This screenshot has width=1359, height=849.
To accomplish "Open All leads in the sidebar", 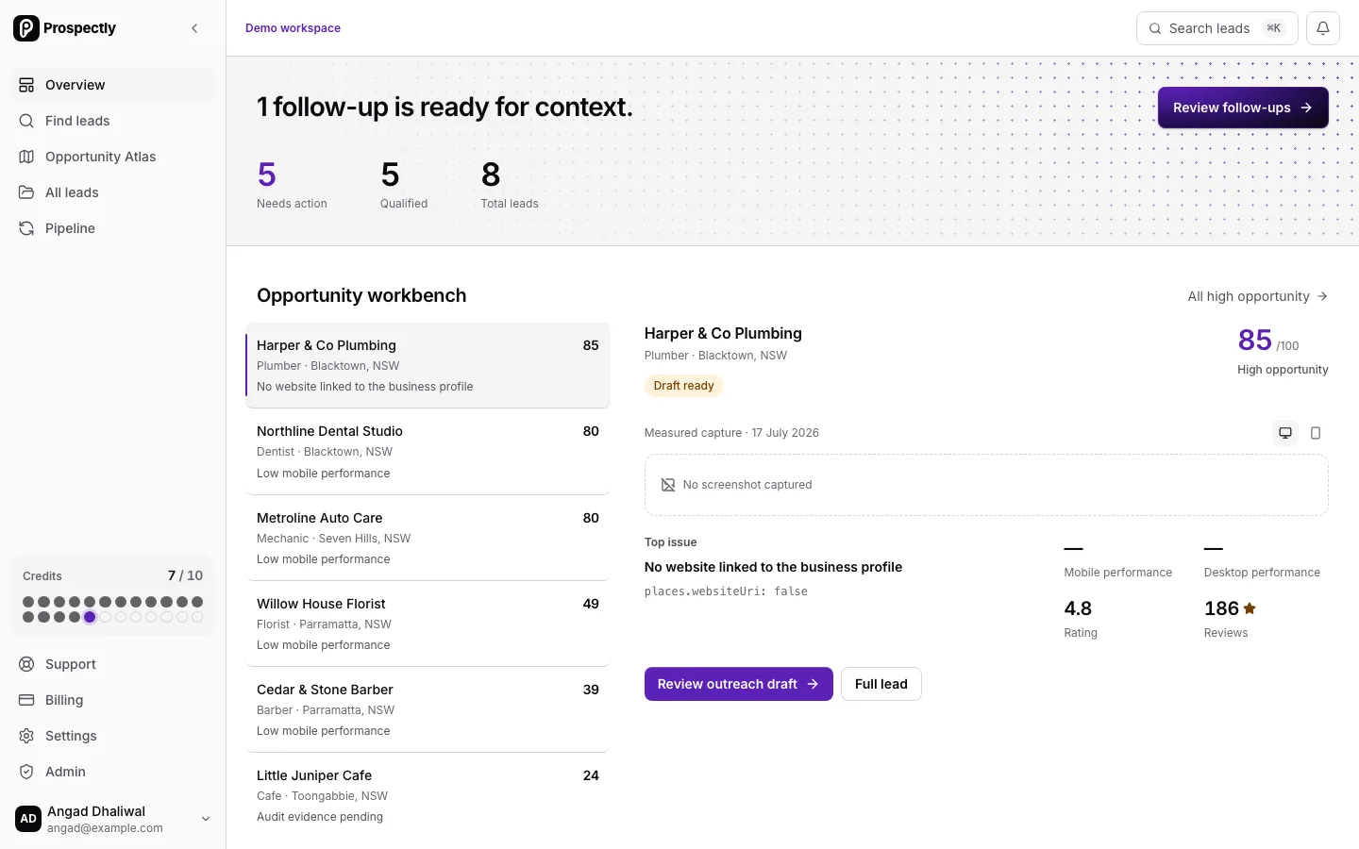I will click(112, 192).
